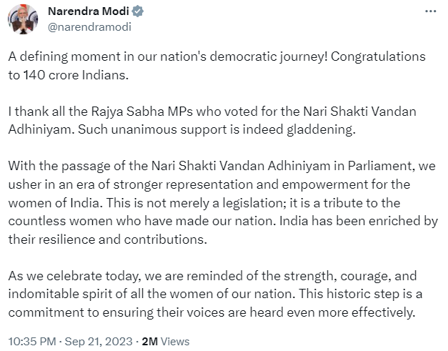Click "India has been enriched by" text
Image resolution: width=448 pixels, height=351 pixels.
pos(359,221)
